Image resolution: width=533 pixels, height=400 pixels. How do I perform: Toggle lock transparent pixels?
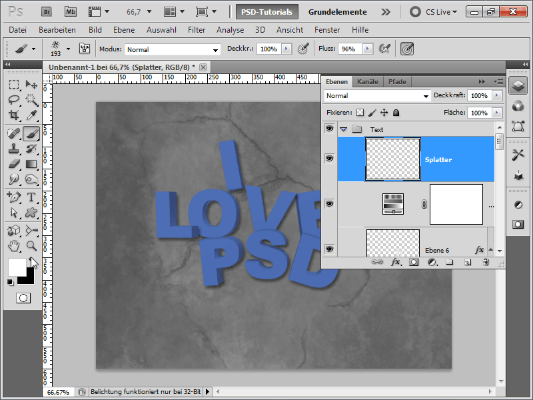pyautogui.click(x=360, y=113)
